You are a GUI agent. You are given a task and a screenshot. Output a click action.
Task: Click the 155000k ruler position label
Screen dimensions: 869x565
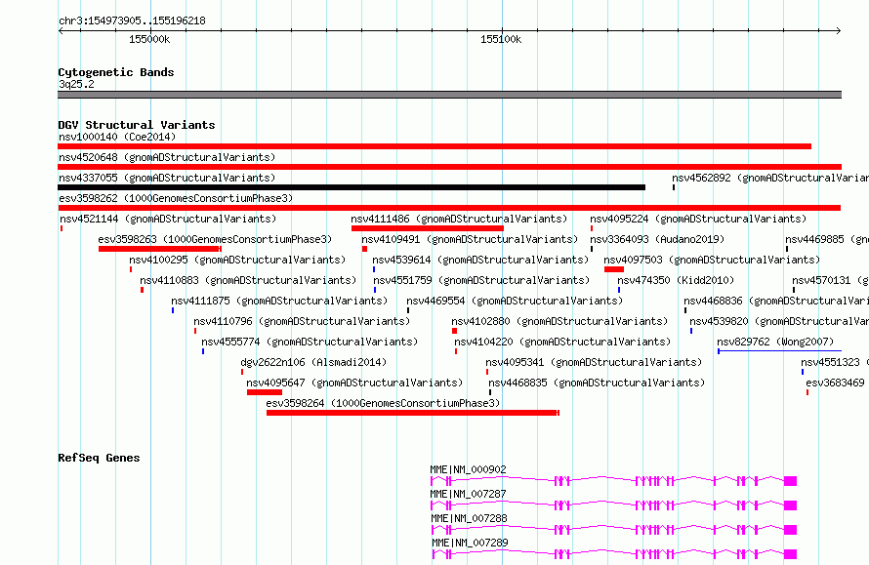point(149,39)
